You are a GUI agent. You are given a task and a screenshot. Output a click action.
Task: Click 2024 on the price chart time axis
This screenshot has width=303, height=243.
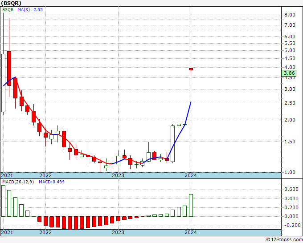pyautogui.click(x=191, y=175)
